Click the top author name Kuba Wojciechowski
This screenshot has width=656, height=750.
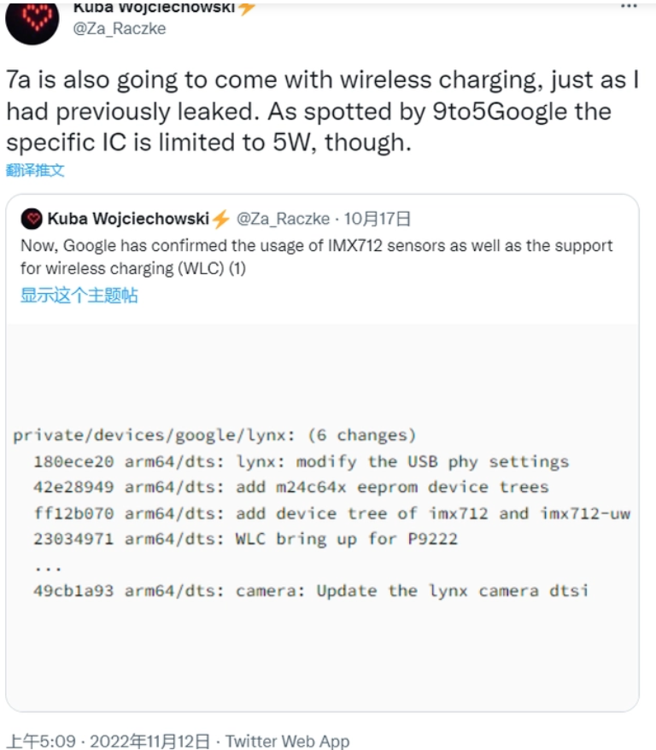[x=154, y=7]
